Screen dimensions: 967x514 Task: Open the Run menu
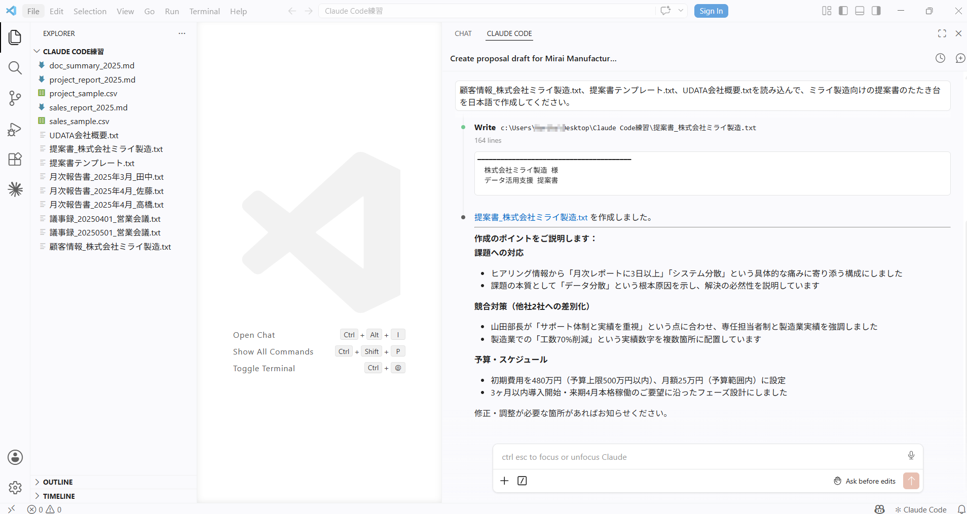[x=172, y=11]
